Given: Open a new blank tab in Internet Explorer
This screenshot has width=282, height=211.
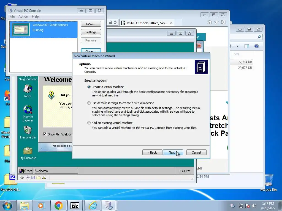Looking at the screenshot, I should pyautogui.click(x=178, y=23).
